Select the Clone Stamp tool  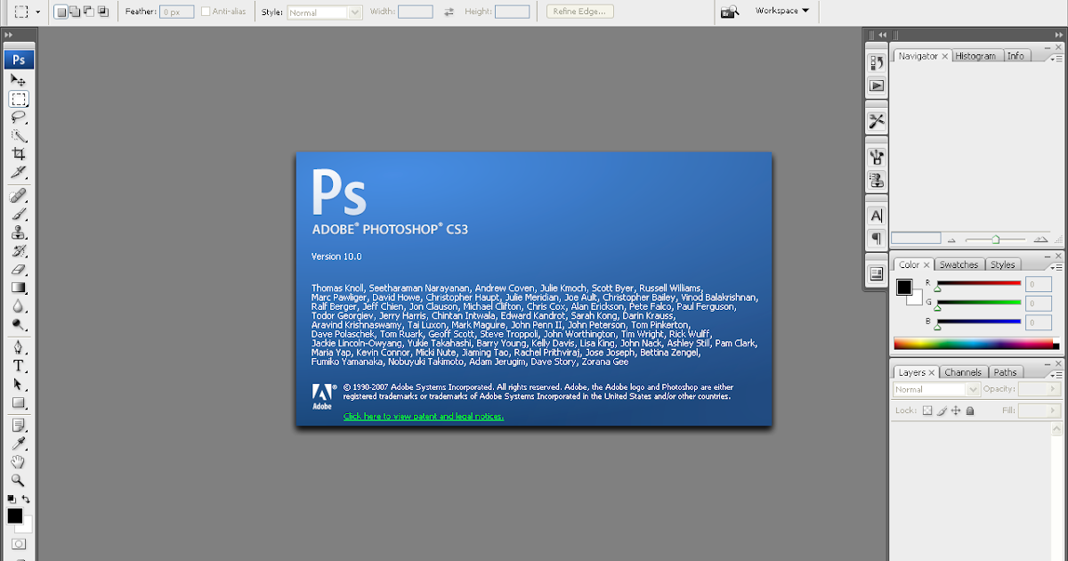[x=19, y=232]
